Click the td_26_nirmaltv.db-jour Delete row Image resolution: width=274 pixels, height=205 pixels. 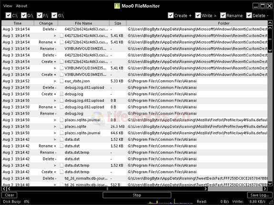pyautogui.click(x=134, y=178)
